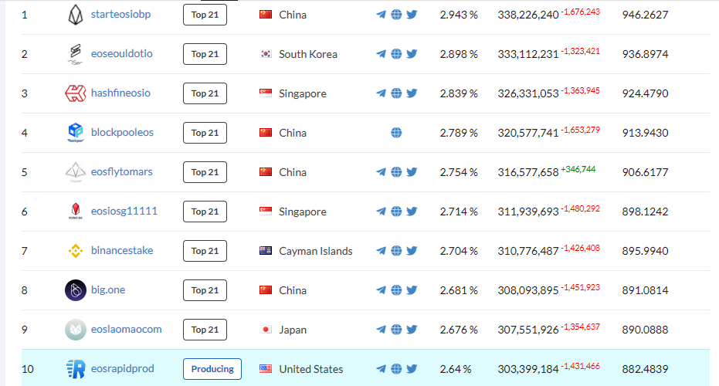719x386 pixels.
Task: Open eosiosg11111 Twitter icon
Action: pyautogui.click(x=412, y=212)
